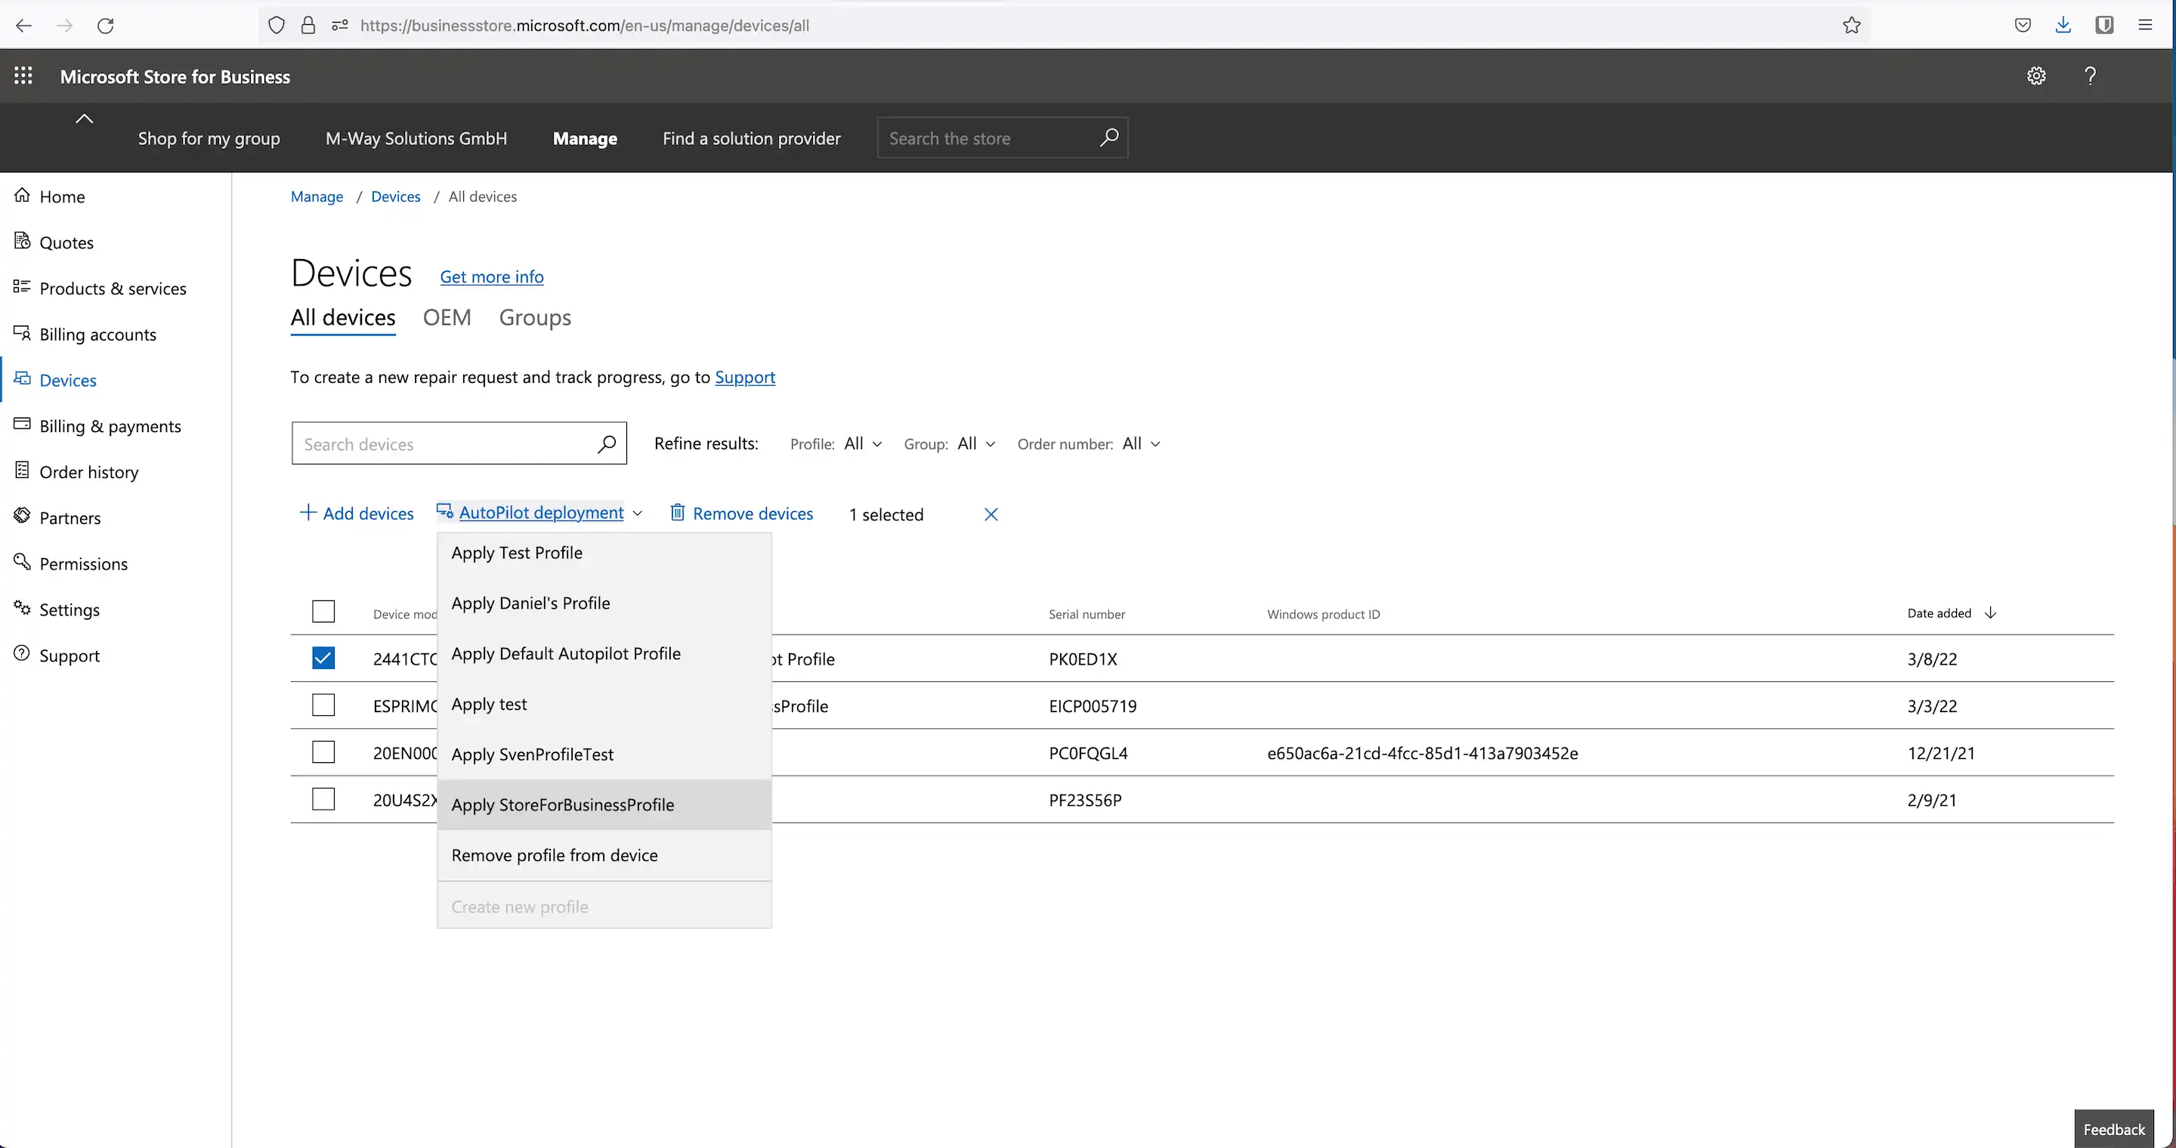
Task: Click the Home icon in sidebar
Action: click(23, 195)
